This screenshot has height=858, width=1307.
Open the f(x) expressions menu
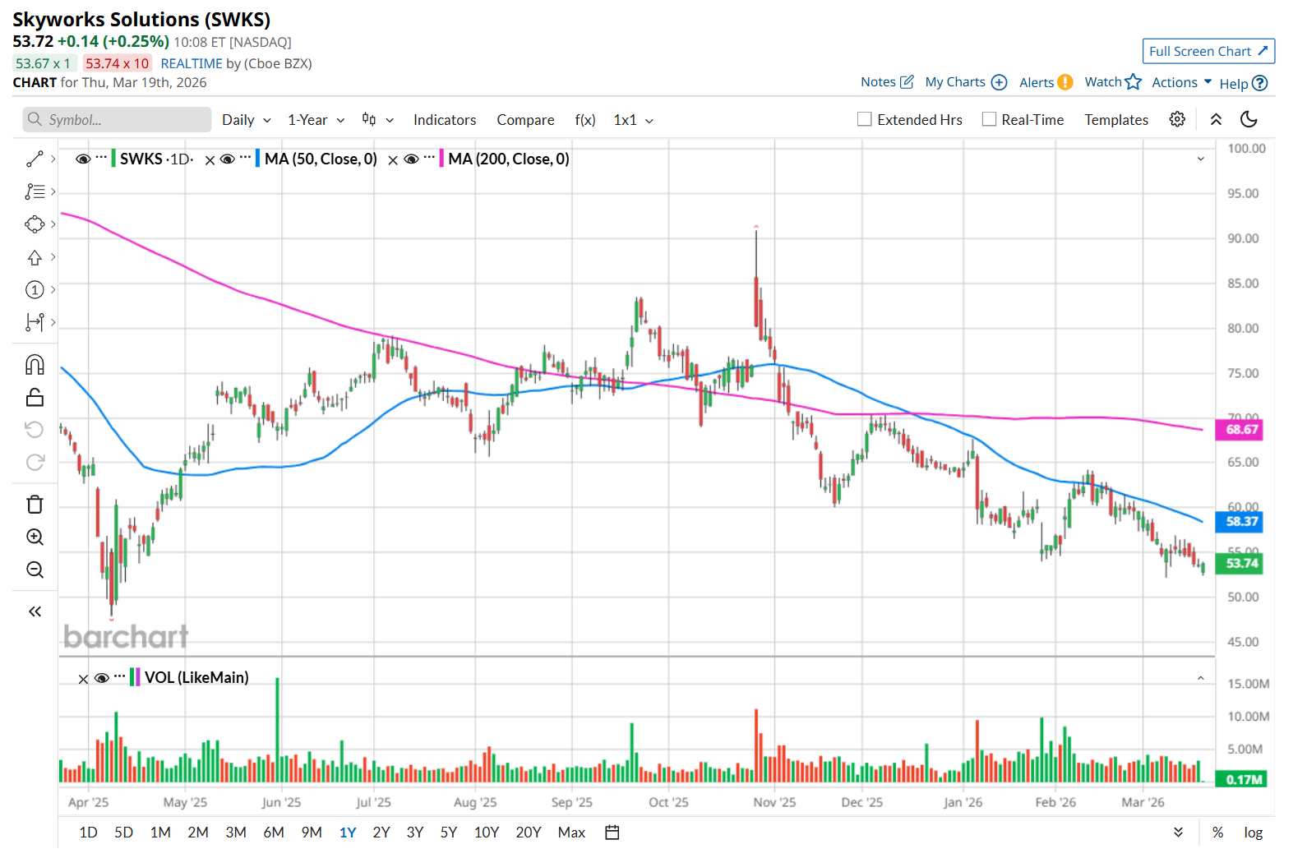coord(584,120)
